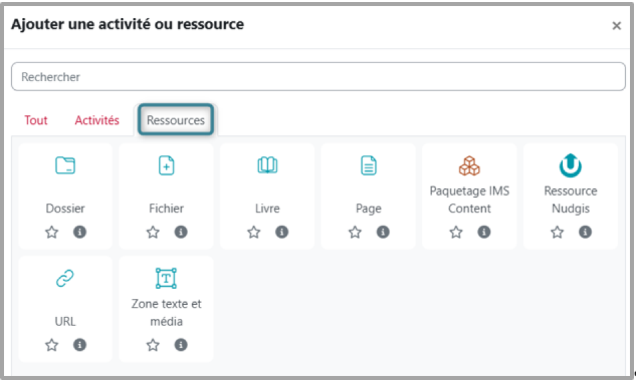Toggle favorite star for Fichier
Screen dimensions: 636x380
(153, 232)
